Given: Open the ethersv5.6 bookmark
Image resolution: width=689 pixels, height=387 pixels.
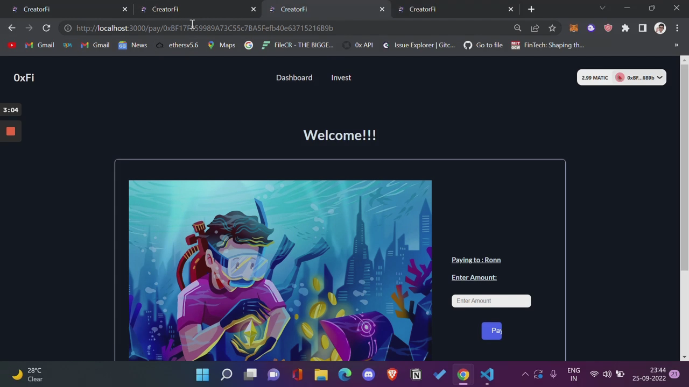Looking at the screenshot, I should pyautogui.click(x=177, y=45).
